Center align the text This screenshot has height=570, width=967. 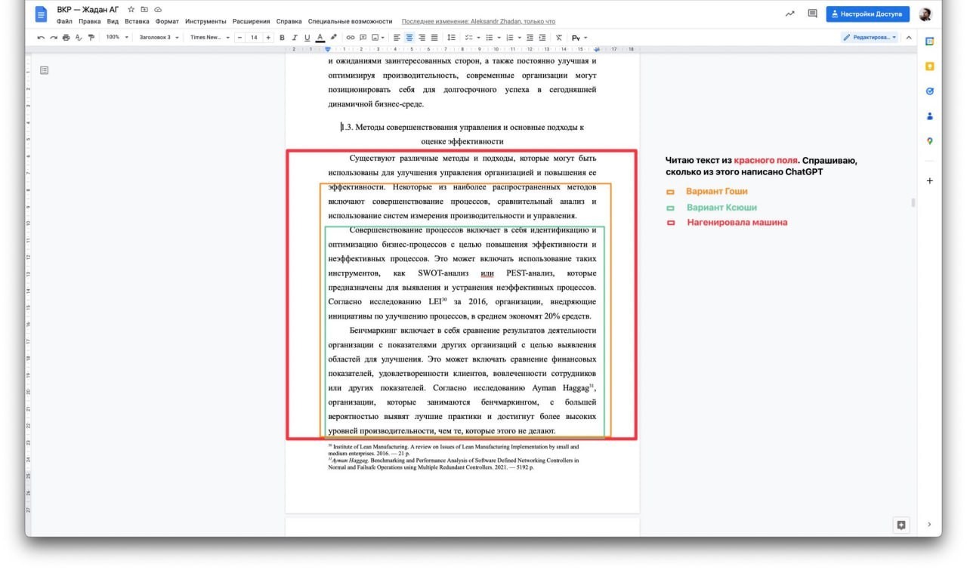409,38
